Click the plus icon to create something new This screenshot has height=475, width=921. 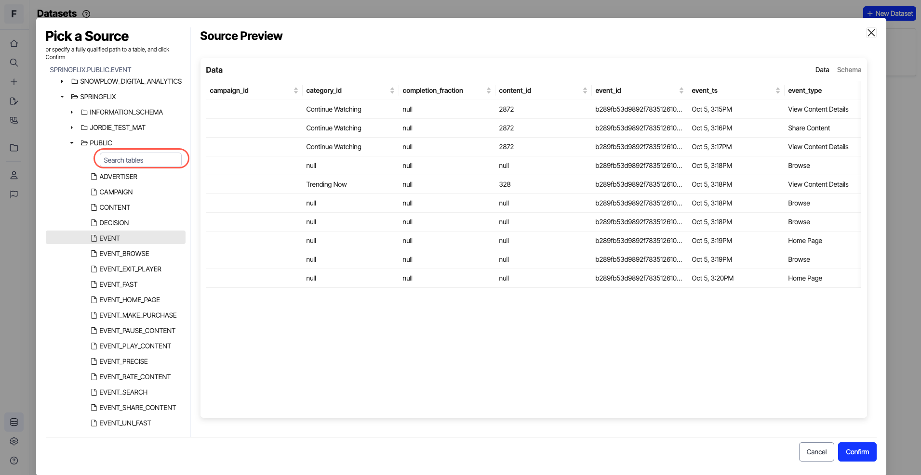point(14,82)
